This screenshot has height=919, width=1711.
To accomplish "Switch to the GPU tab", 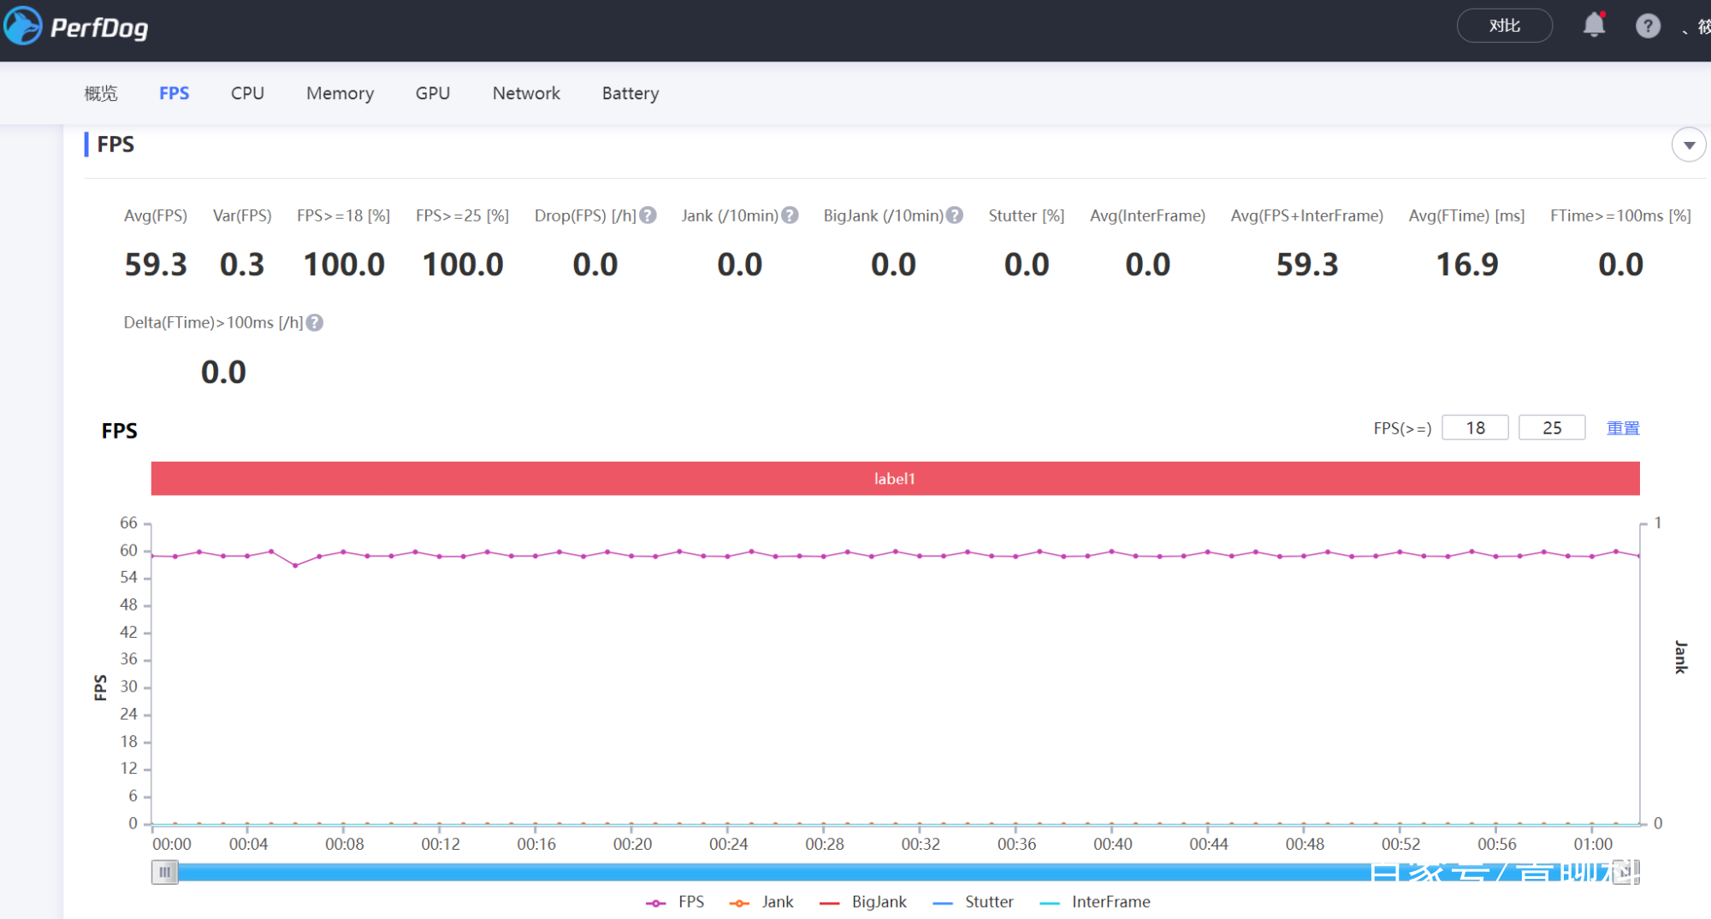I will click(x=433, y=93).
